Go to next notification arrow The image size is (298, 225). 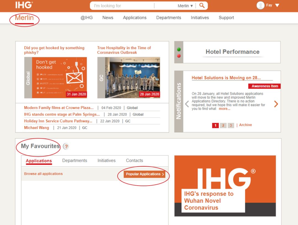point(276,104)
